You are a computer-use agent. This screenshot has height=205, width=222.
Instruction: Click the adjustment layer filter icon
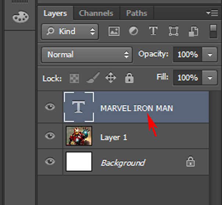(x=133, y=31)
